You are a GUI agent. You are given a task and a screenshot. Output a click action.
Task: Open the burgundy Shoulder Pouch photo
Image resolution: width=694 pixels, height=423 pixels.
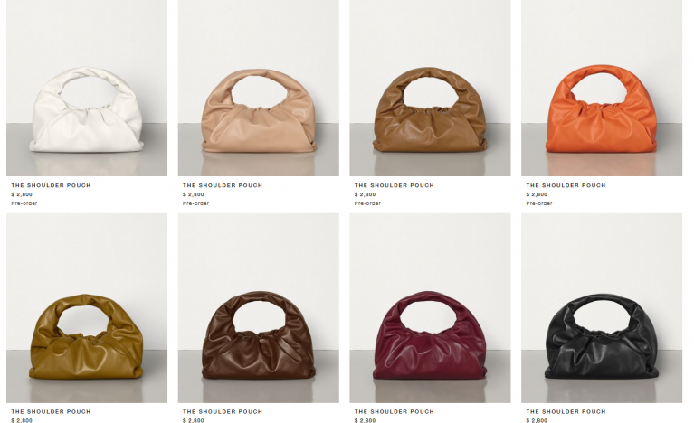(430, 308)
